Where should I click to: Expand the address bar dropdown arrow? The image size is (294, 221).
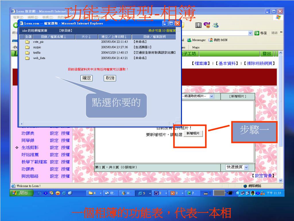pyautogui.click(x=250, y=33)
